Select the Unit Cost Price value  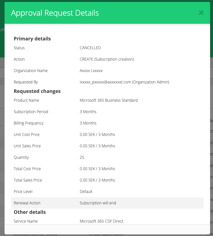pos(97,135)
